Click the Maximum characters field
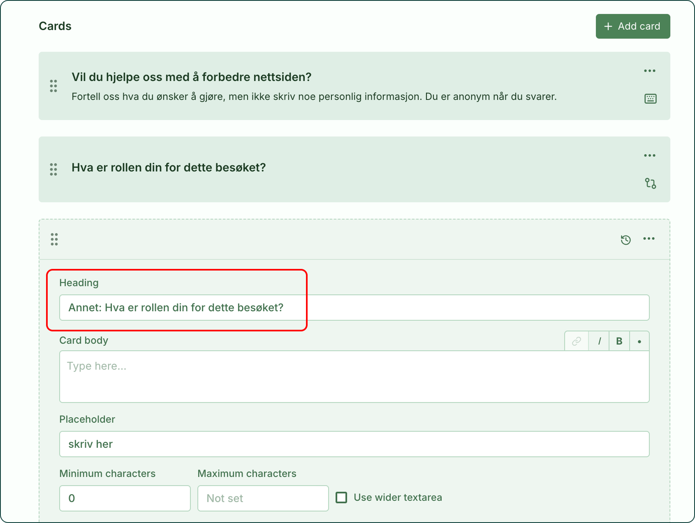Viewport: 695px width, 523px height. [263, 498]
